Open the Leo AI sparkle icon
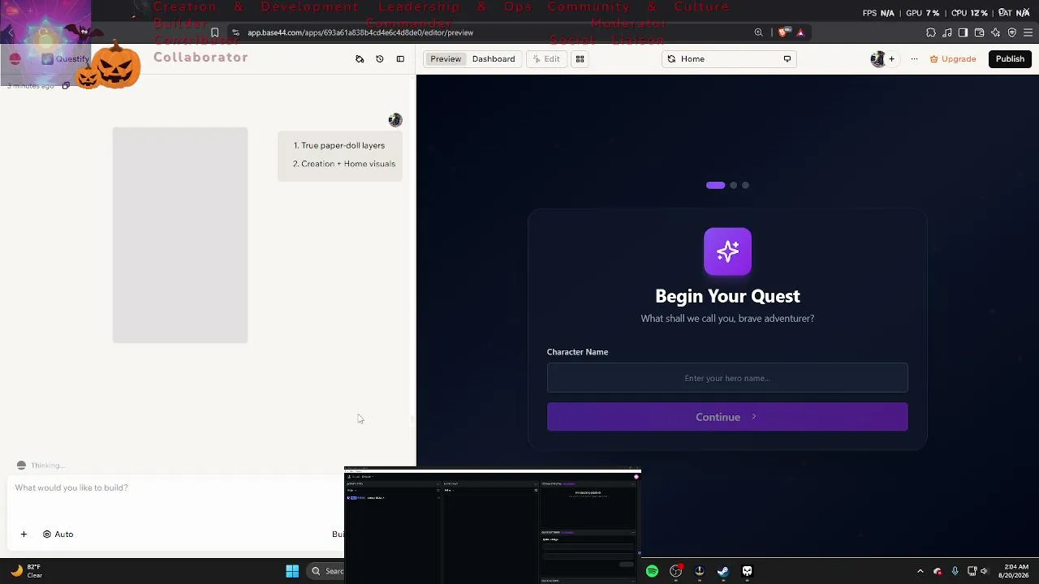The height and width of the screenshot is (584, 1039). tap(996, 32)
